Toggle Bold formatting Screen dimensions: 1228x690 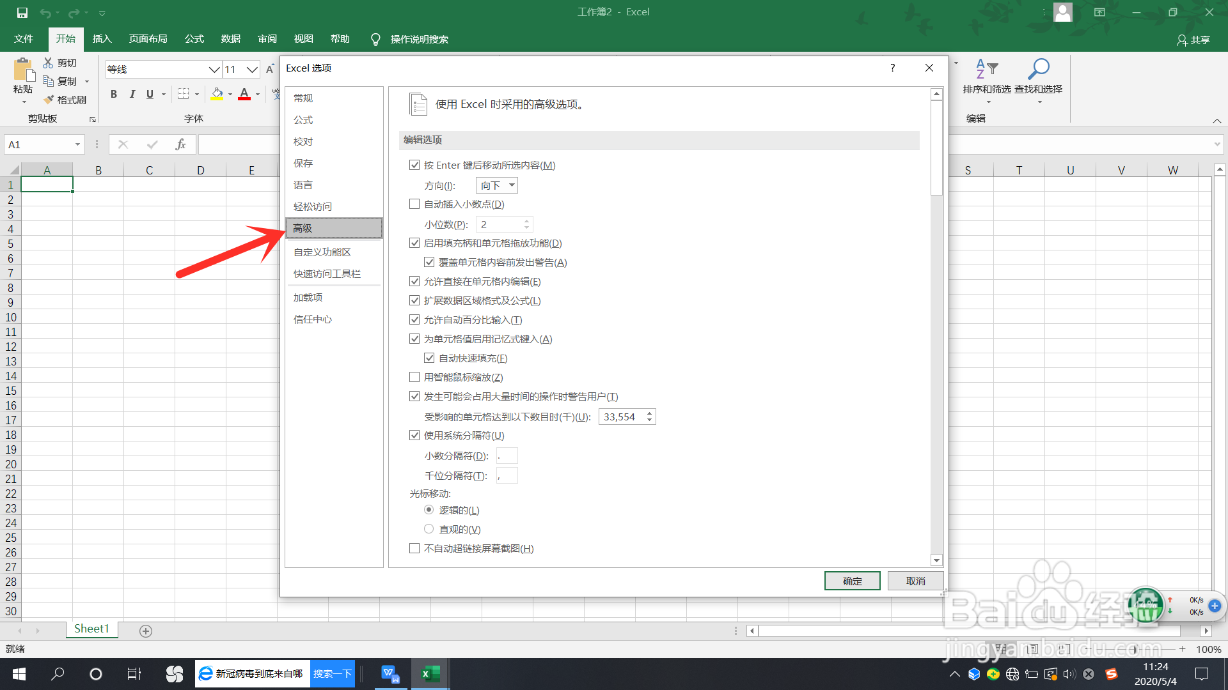coord(114,94)
